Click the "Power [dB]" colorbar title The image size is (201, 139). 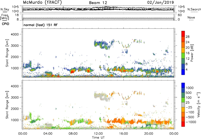click(x=192, y=53)
